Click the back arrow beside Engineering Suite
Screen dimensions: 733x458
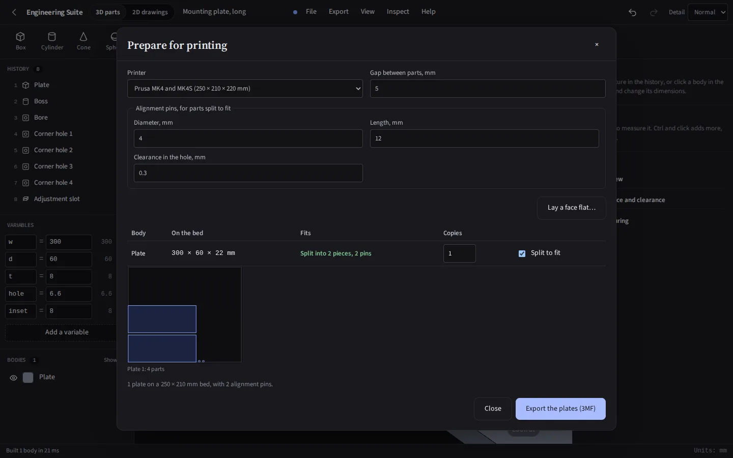click(x=14, y=12)
